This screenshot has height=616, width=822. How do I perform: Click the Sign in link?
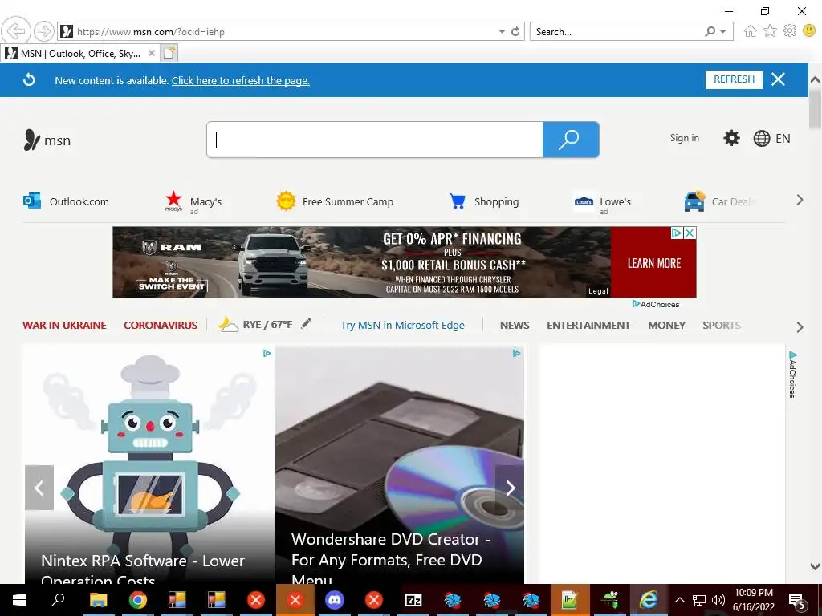pyautogui.click(x=684, y=138)
